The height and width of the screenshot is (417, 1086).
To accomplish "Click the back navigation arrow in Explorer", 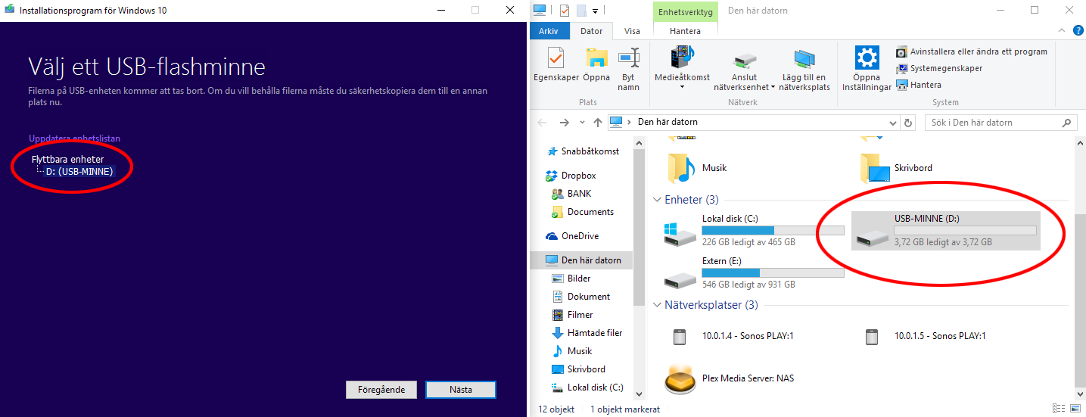I will click(x=542, y=122).
